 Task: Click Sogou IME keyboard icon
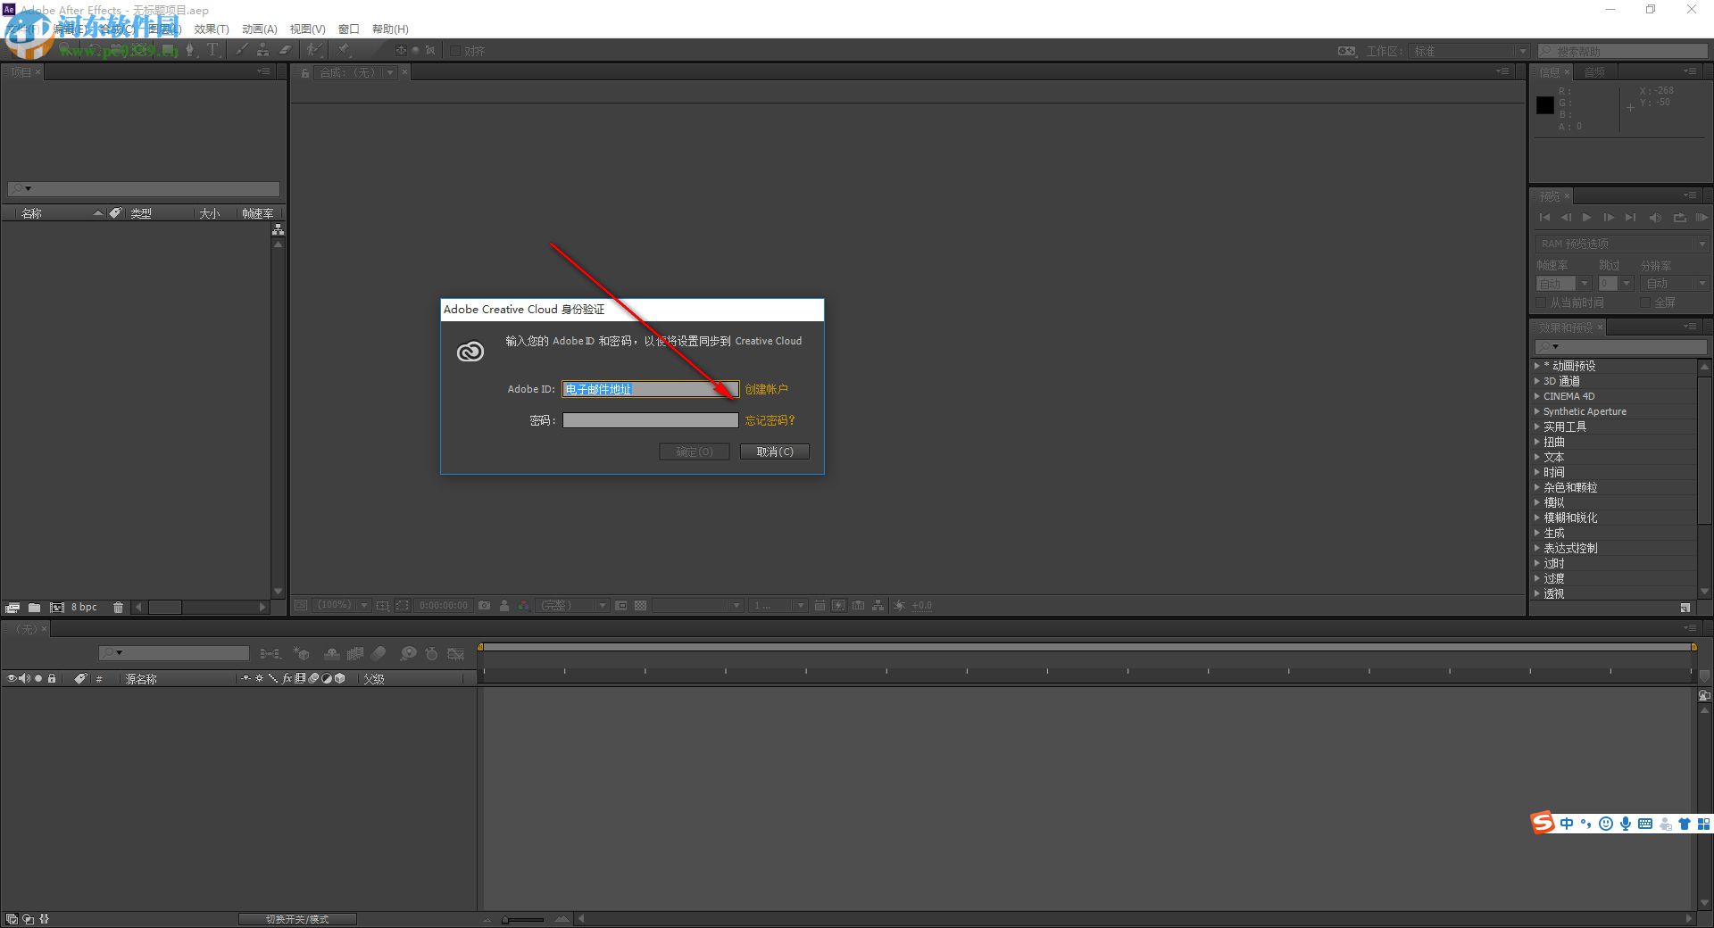point(1645,824)
